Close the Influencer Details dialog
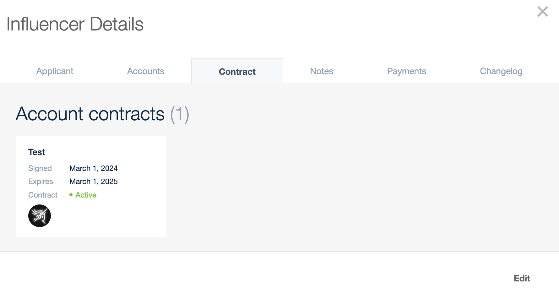The width and height of the screenshot is (559, 299). [542, 12]
